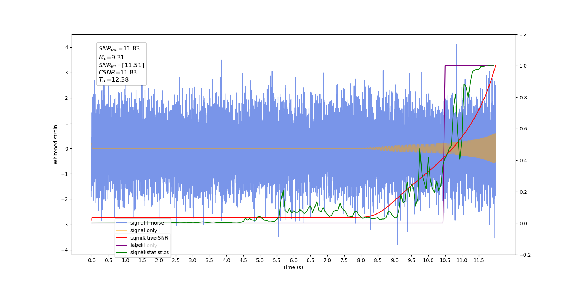
Task: Click the 11.5 tick label on time axis
Action: pyautogui.click(x=479, y=260)
